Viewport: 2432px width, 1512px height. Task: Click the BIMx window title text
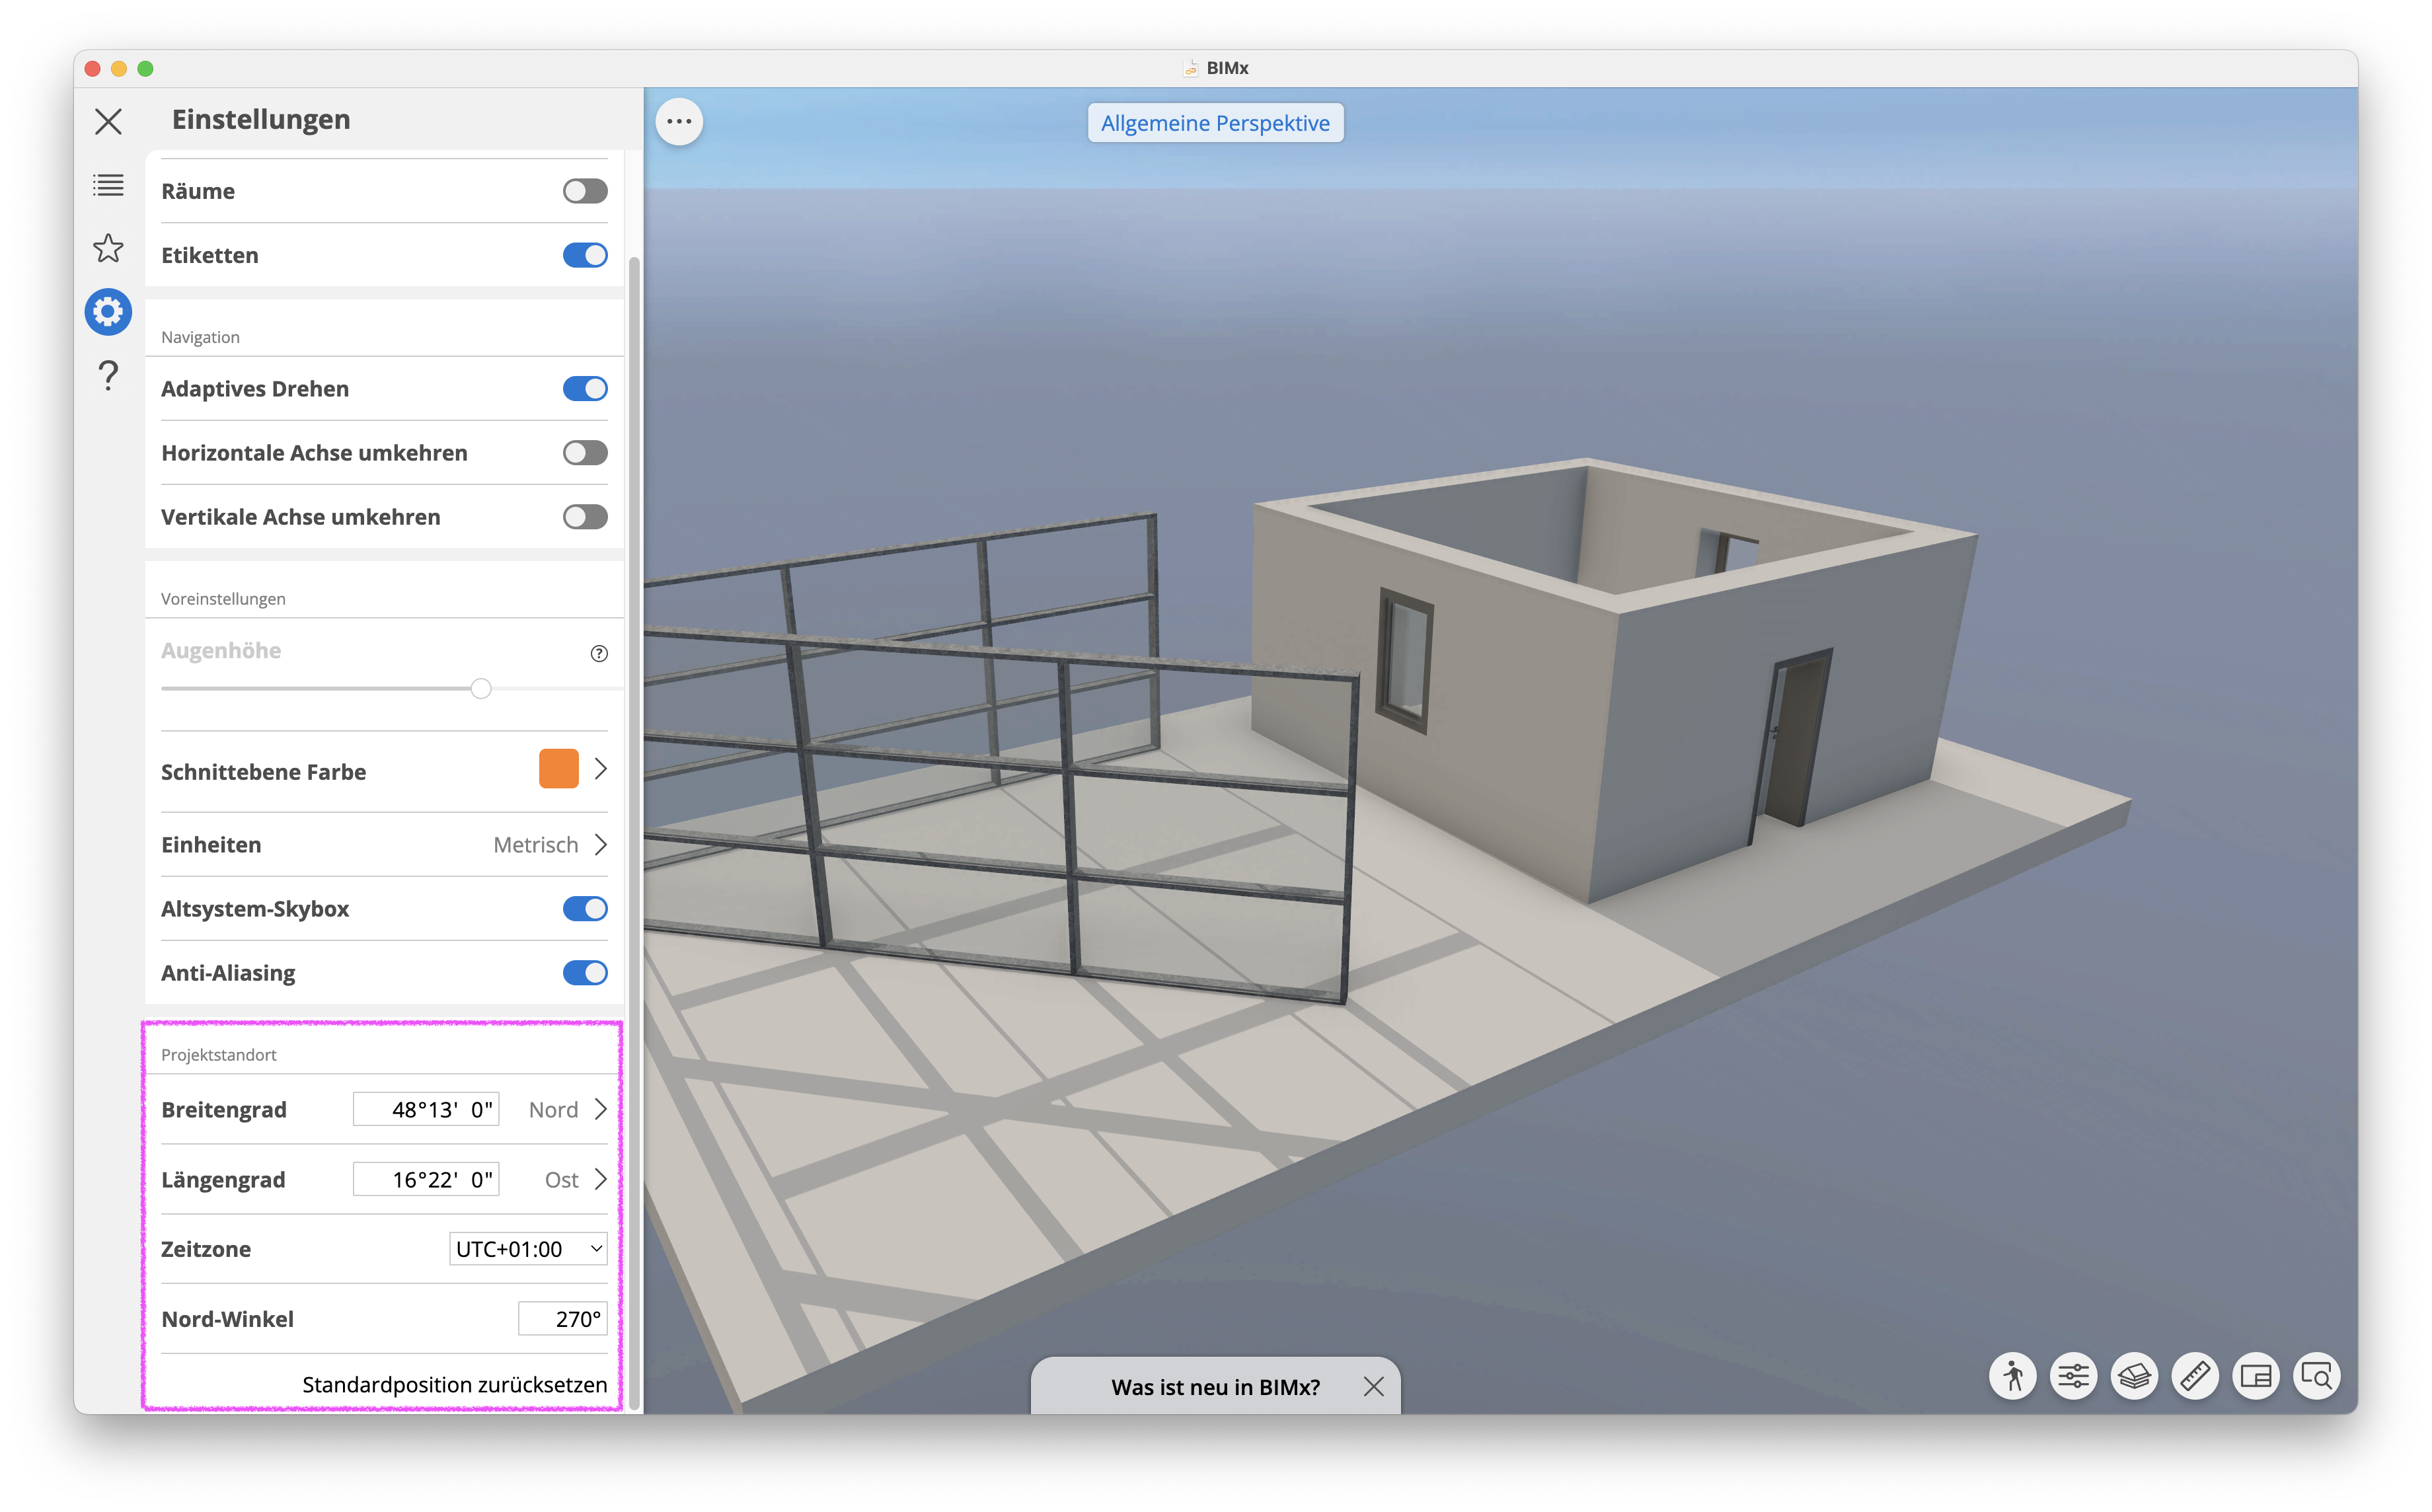pyautogui.click(x=1227, y=68)
